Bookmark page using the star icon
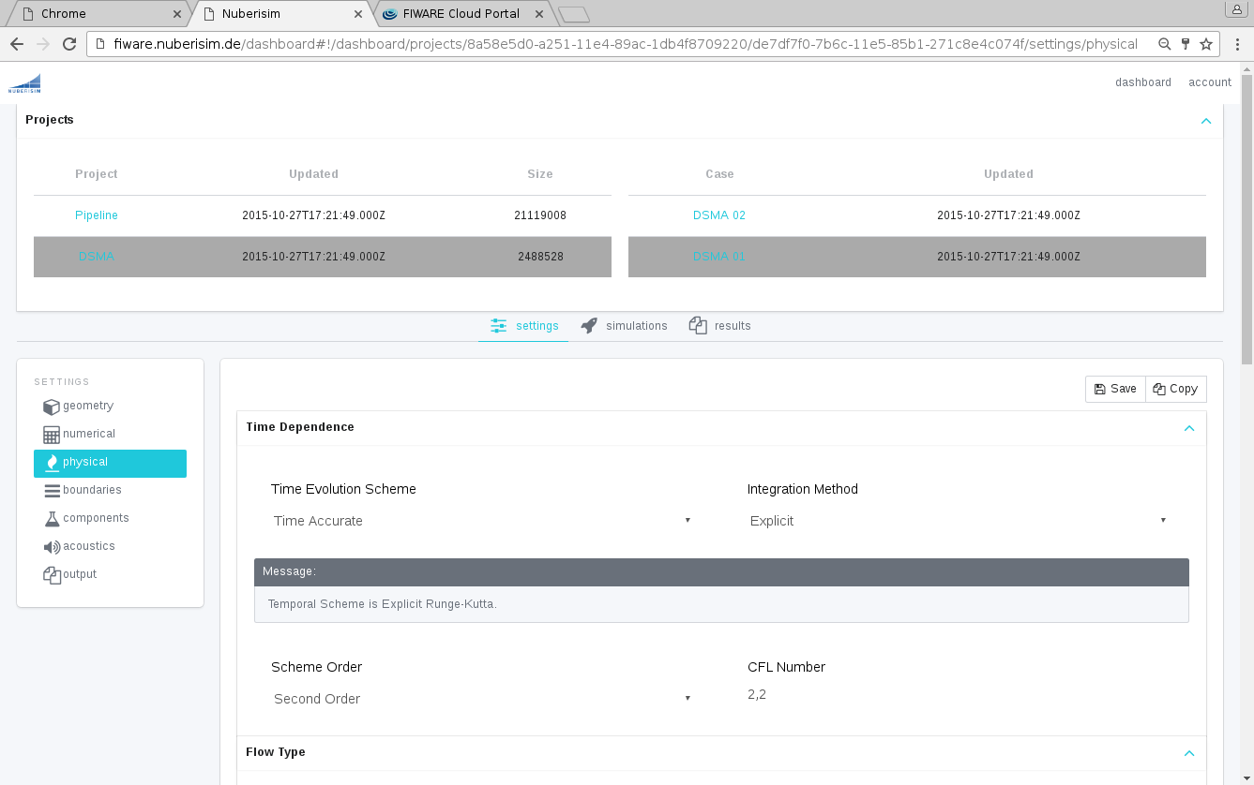 pyautogui.click(x=1206, y=44)
